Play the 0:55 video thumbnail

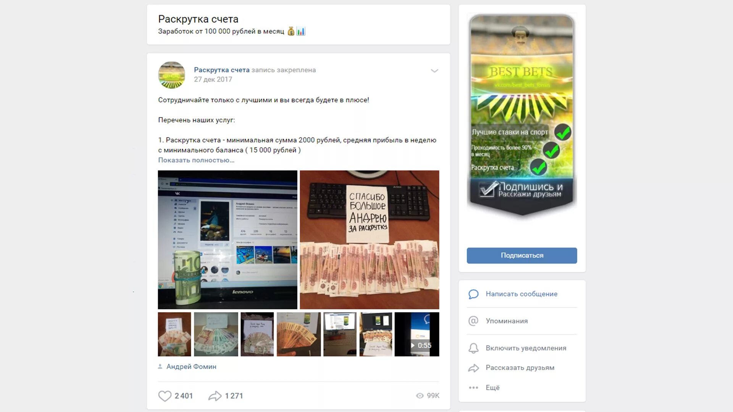click(417, 334)
